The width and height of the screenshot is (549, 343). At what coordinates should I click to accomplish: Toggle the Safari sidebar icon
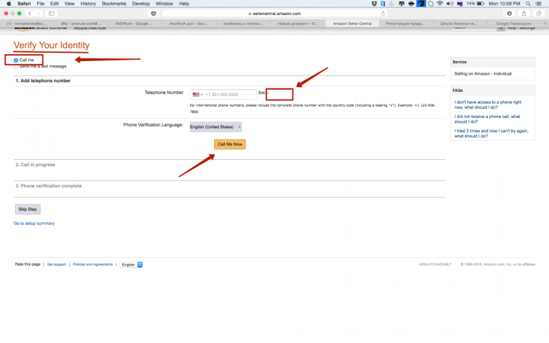[x=51, y=13]
